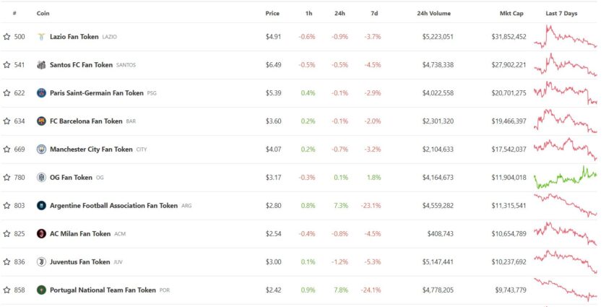Toggle favorite star for Lazio Fan Token
This screenshot has height=307, width=614.
pyautogui.click(x=7, y=37)
